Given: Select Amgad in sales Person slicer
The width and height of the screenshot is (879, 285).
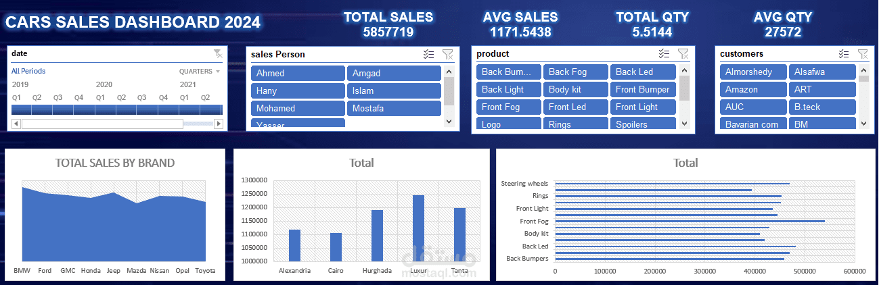Looking at the screenshot, I should 394,73.
